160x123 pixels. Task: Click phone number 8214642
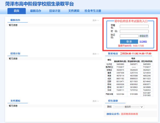point(147,82)
